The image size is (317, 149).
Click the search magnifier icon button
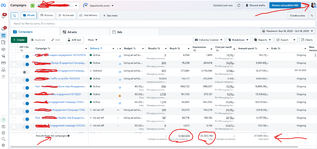(14, 15)
